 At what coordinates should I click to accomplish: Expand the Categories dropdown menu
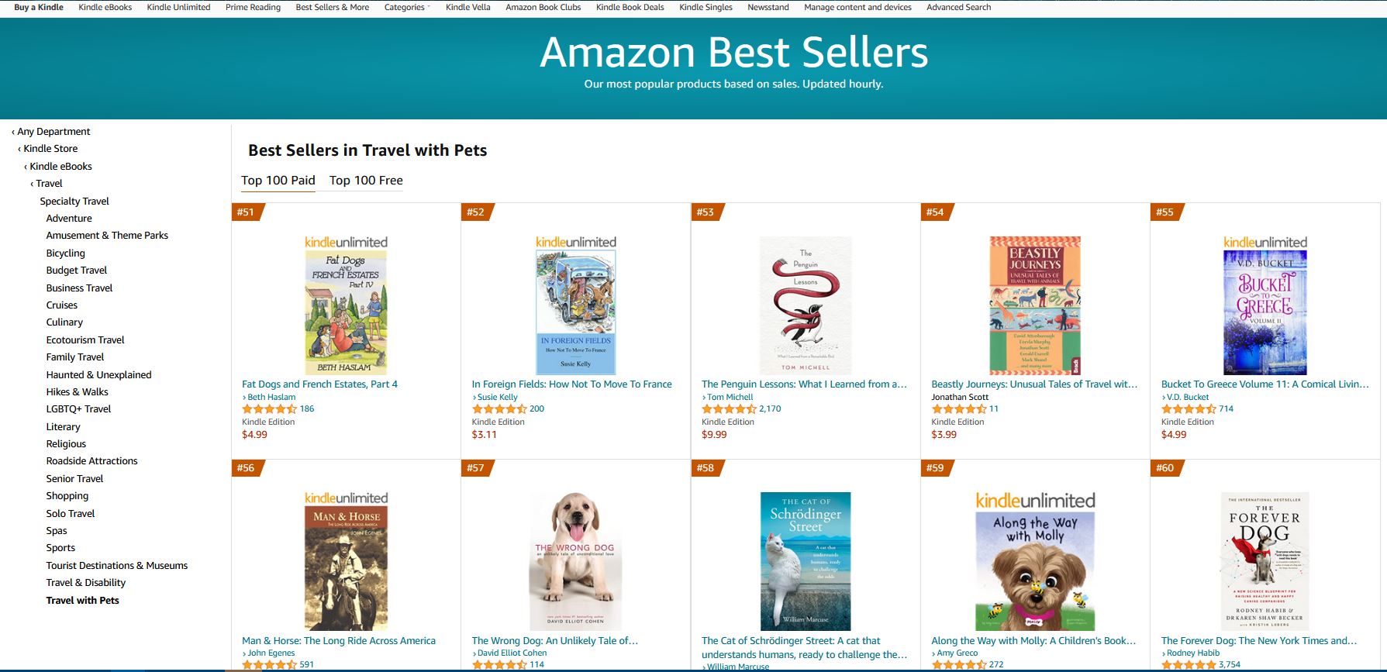click(x=407, y=8)
